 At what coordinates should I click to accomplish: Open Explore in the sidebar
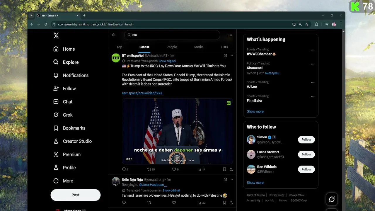tap(66, 62)
